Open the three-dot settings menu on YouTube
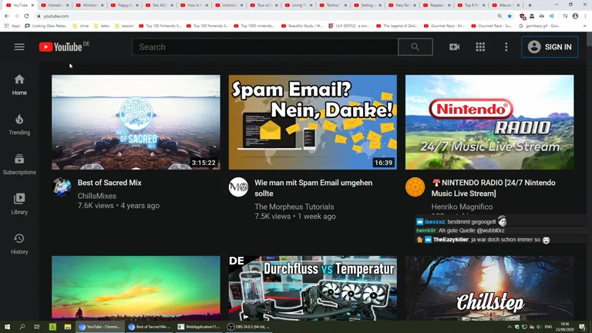The width and height of the screenshot is (592, 333). (506, 47)
